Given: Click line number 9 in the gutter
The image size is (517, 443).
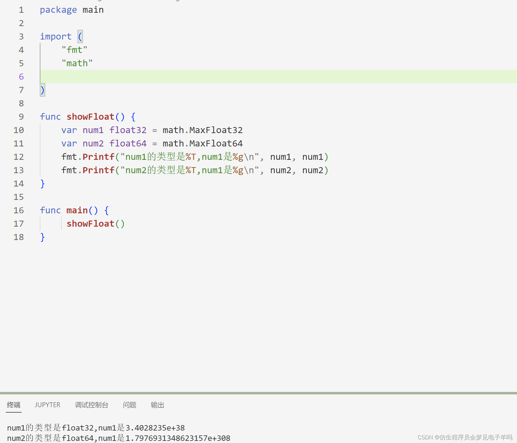Looking at the screenshot, I should [21, 117].
